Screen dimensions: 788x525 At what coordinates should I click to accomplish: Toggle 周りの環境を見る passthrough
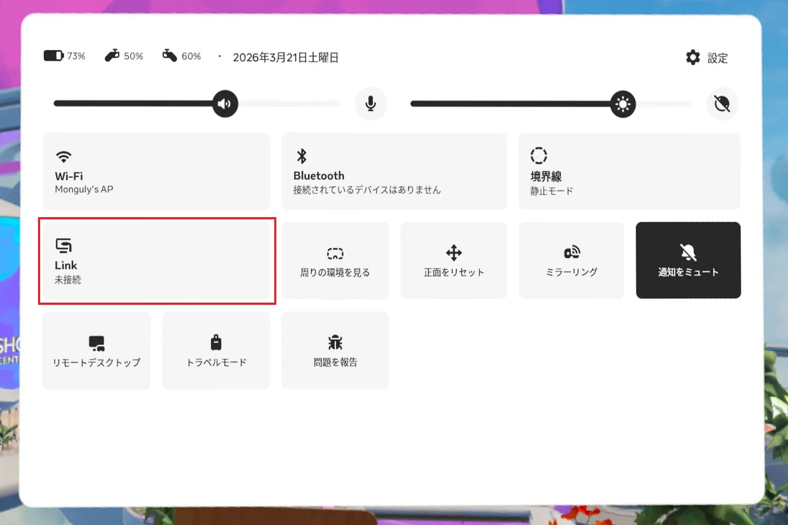click(335, 260)
